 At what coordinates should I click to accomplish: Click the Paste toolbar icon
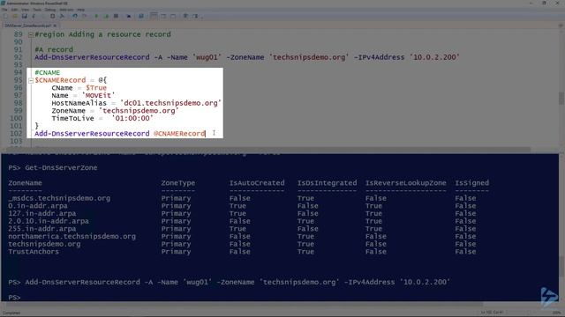(53, 16)
